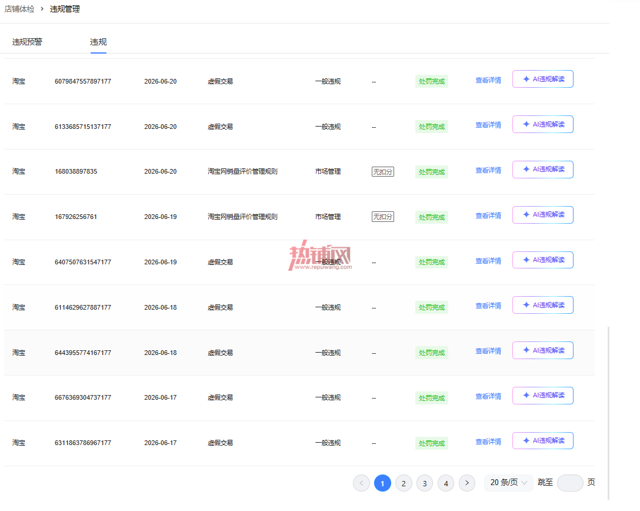Click 查看详情 for record 167926256761
The image size is (640, 511).
(x=488, y=215)
